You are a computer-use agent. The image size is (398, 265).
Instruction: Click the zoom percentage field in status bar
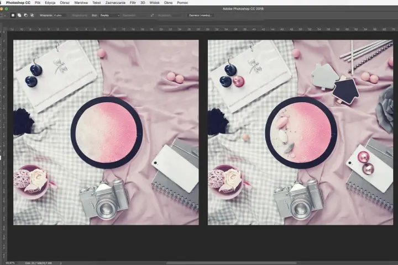click(11, 263)
